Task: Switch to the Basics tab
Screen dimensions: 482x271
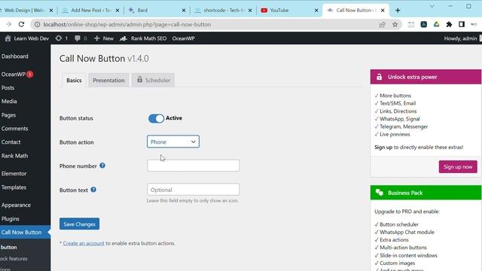Action: (74, 81)
